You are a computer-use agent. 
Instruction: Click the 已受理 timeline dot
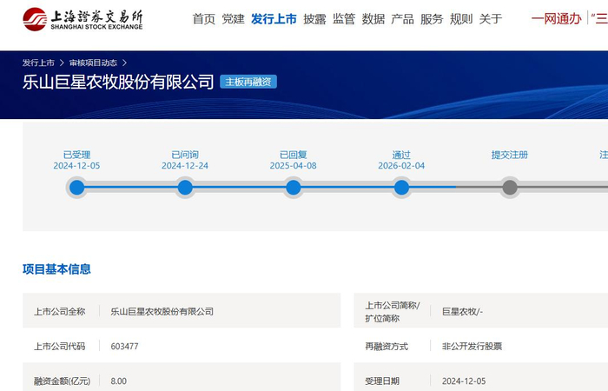click(x=76, y=188)
